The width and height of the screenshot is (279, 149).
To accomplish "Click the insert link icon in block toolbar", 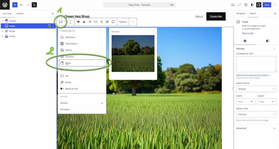I will [x=96, y=22].
